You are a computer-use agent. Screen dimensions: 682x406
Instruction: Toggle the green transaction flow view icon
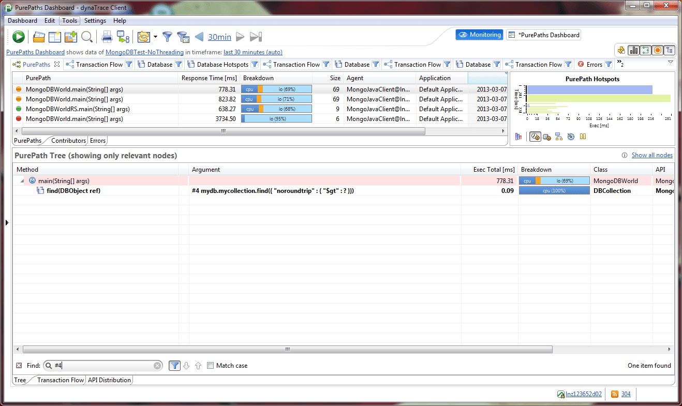645,50
